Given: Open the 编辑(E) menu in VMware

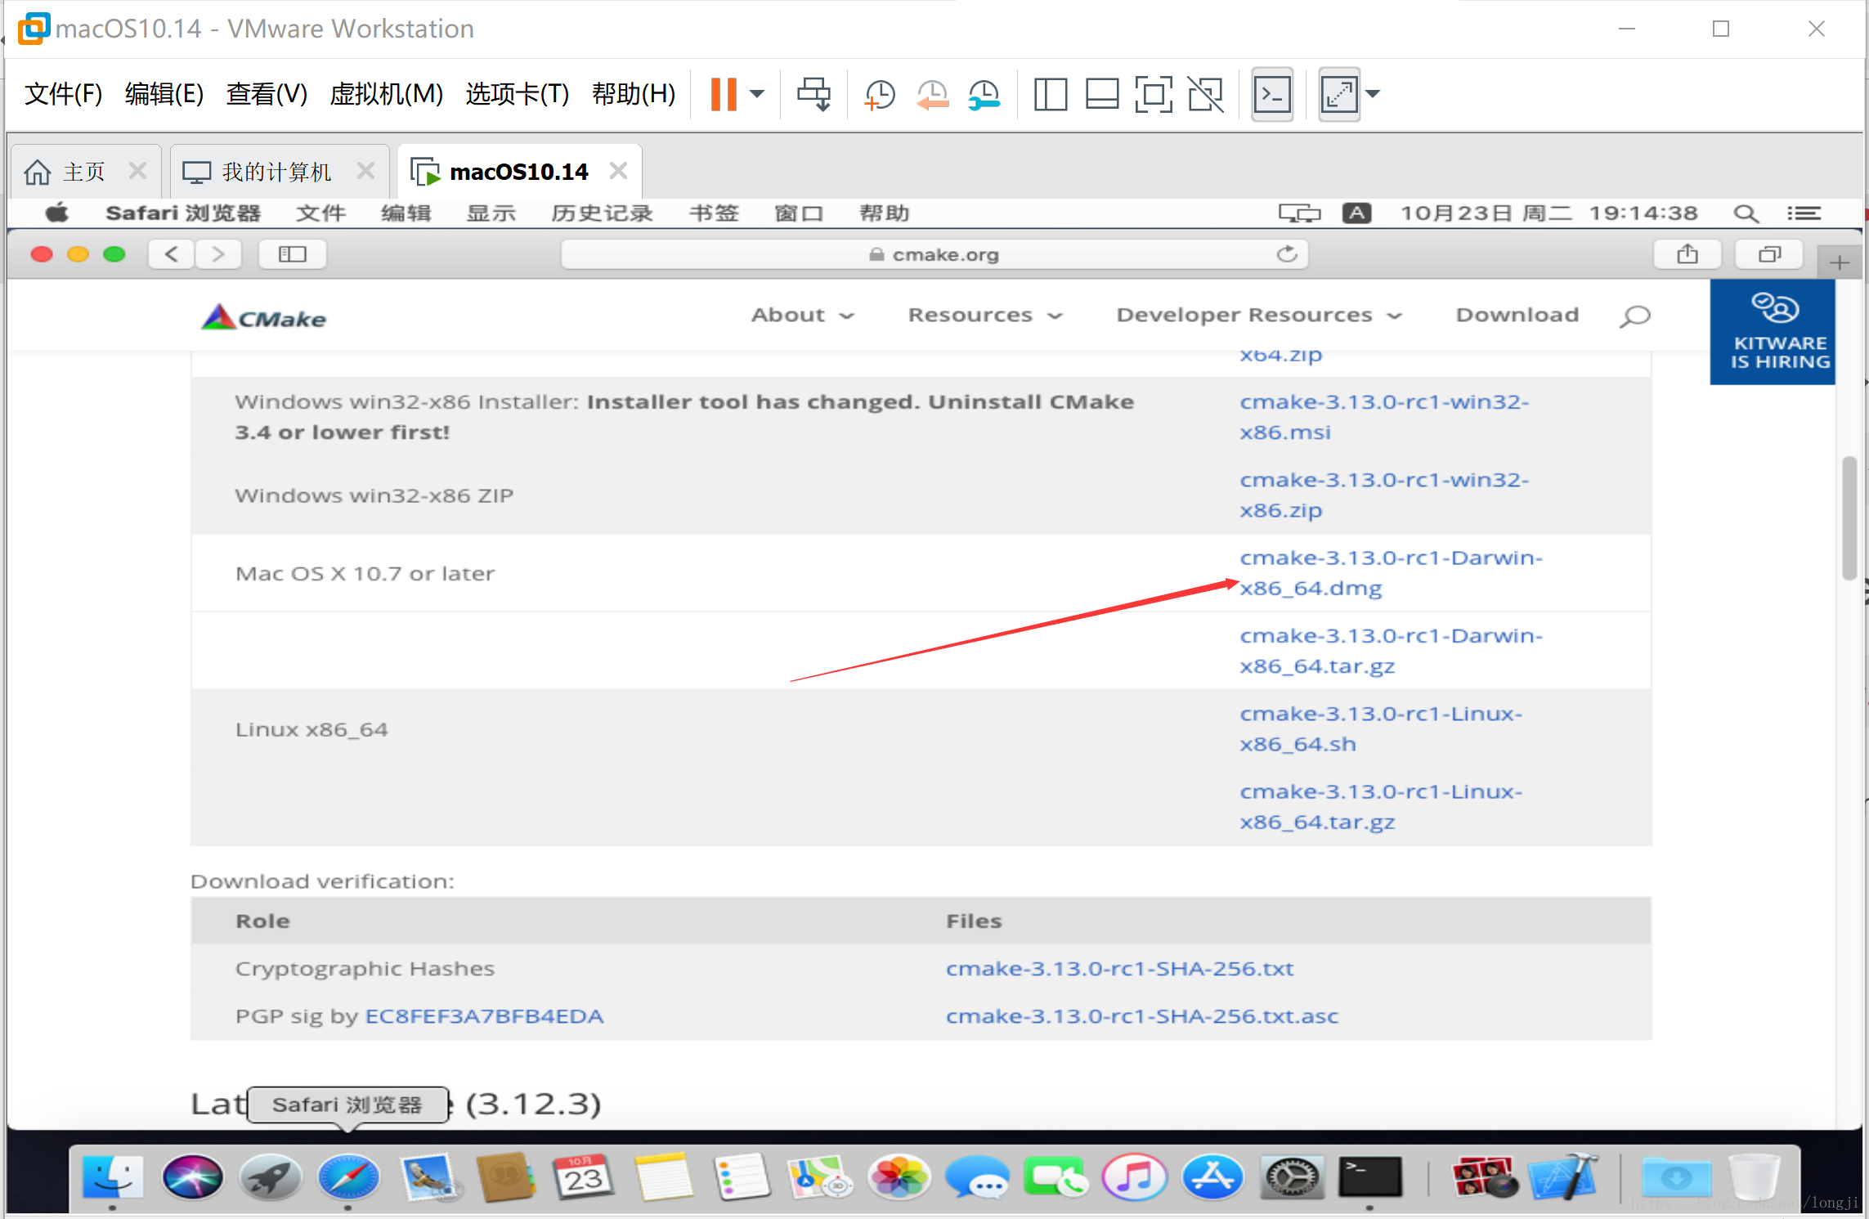Looking at the screenshot, I should [164, 94].
